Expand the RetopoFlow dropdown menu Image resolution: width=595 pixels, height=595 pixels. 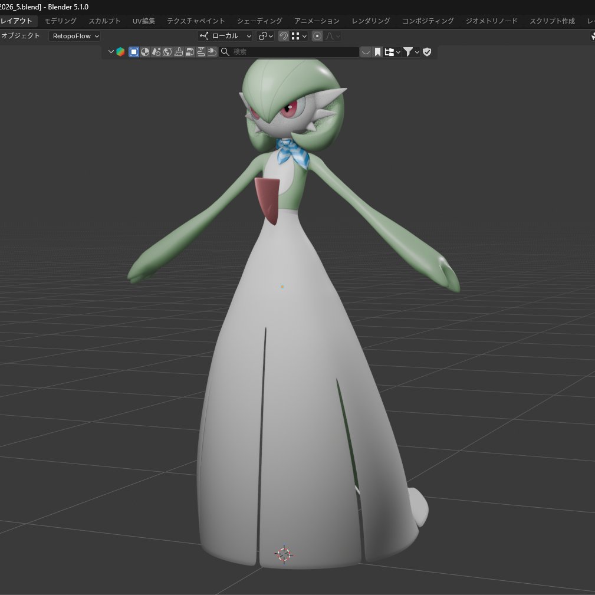tap(74, 36)
